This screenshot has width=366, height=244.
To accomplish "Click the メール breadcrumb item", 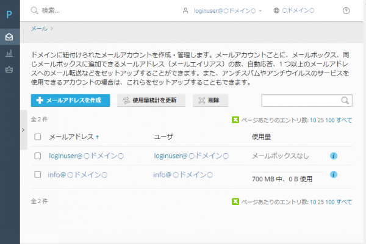I will 38,28.
